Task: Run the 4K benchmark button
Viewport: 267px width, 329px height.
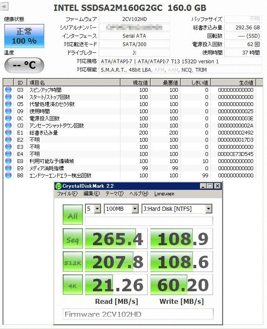Action: point(73,285)
